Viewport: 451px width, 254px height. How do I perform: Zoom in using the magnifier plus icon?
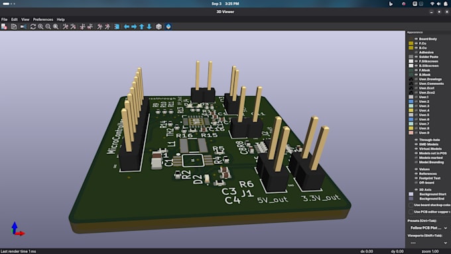[40, 27]
